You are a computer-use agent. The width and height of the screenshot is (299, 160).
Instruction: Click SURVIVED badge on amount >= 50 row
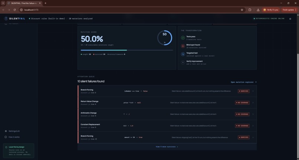[x=243, y=137]
